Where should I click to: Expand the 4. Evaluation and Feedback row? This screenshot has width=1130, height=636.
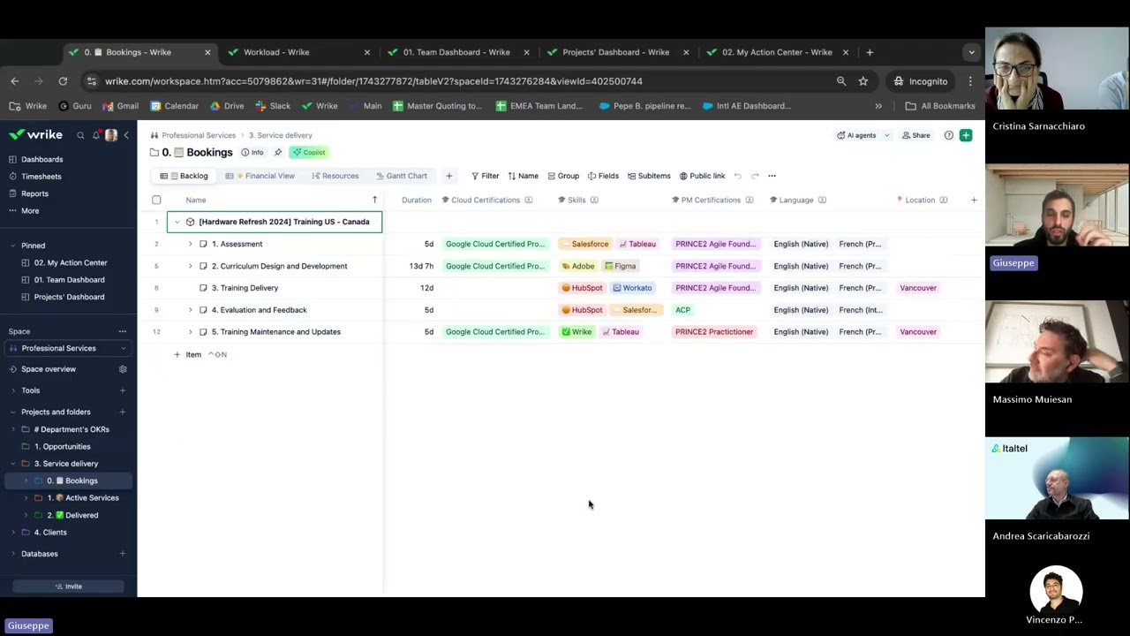coord(190,310)
